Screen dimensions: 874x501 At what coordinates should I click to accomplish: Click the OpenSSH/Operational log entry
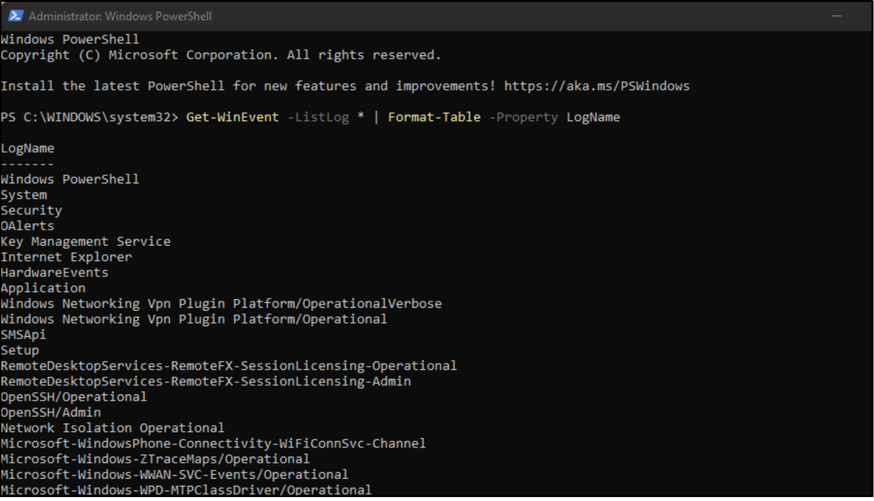coord(74,397)
